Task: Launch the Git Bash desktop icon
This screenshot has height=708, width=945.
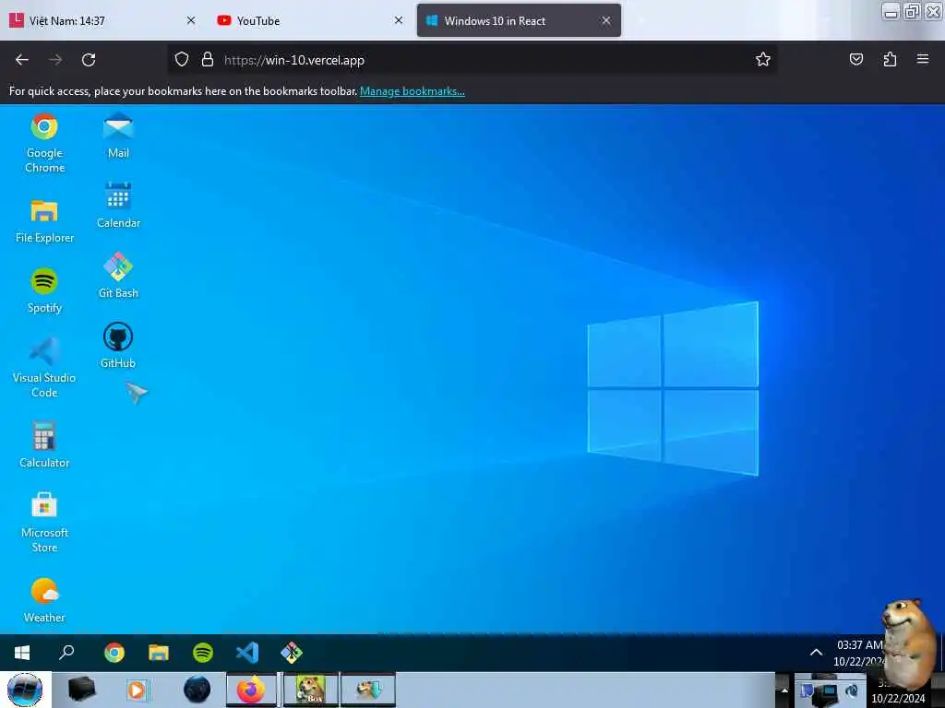Action: click(x=118, y=276)
